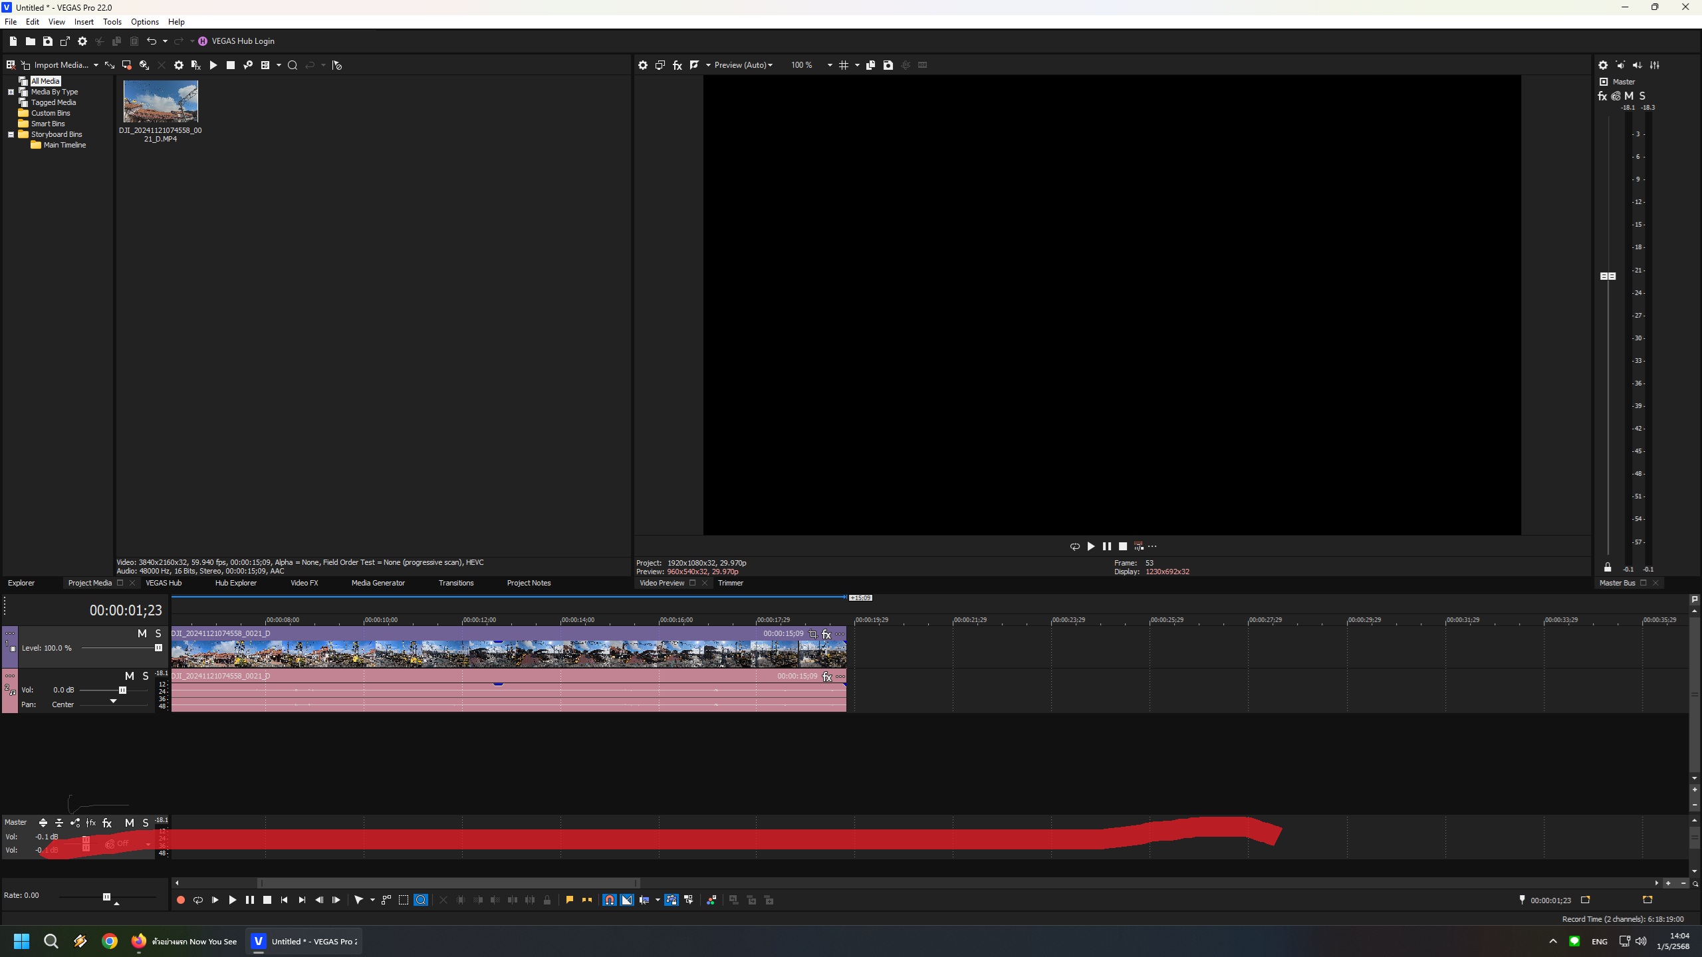The image size is (1702, 957).
Task: Create a new project with the toolbar icon
Action: click(13, 41)
